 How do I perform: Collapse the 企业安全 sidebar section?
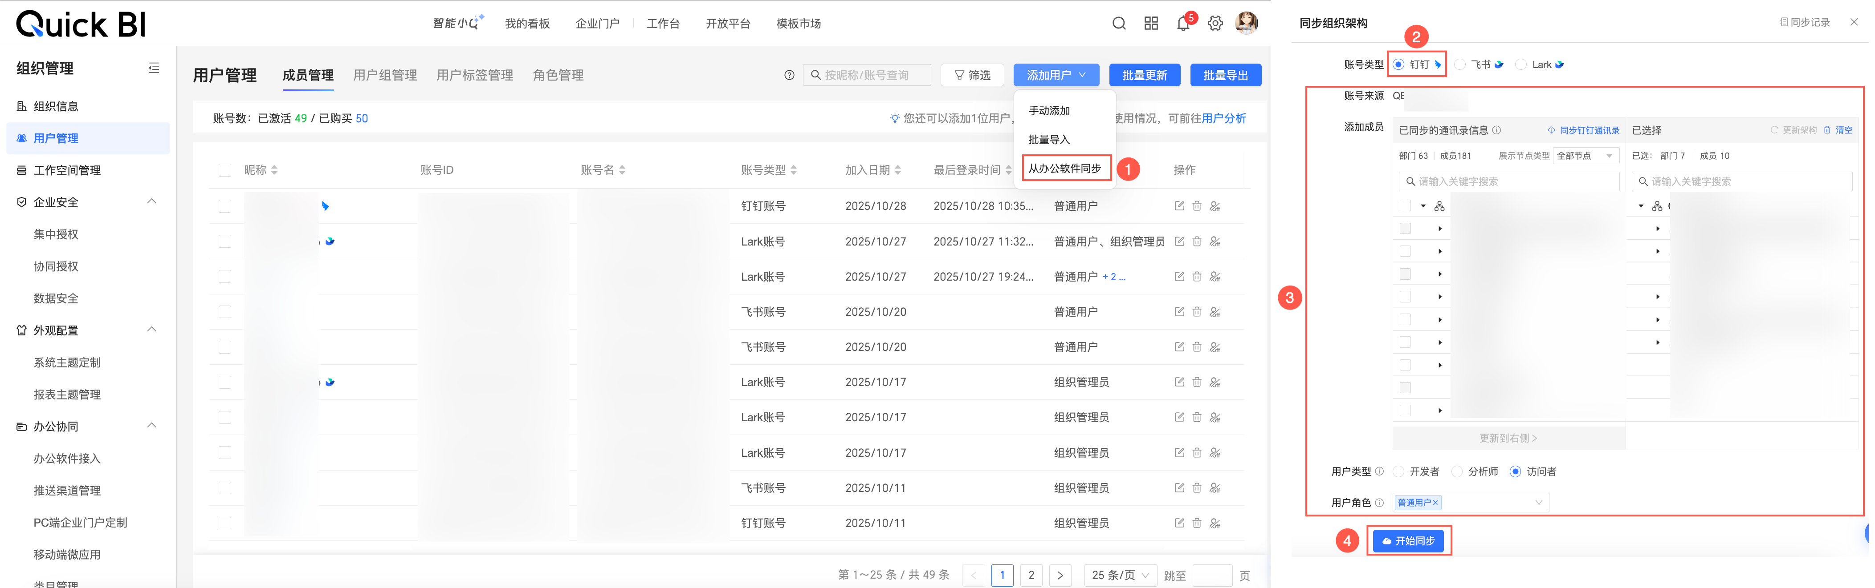[152, 202]
